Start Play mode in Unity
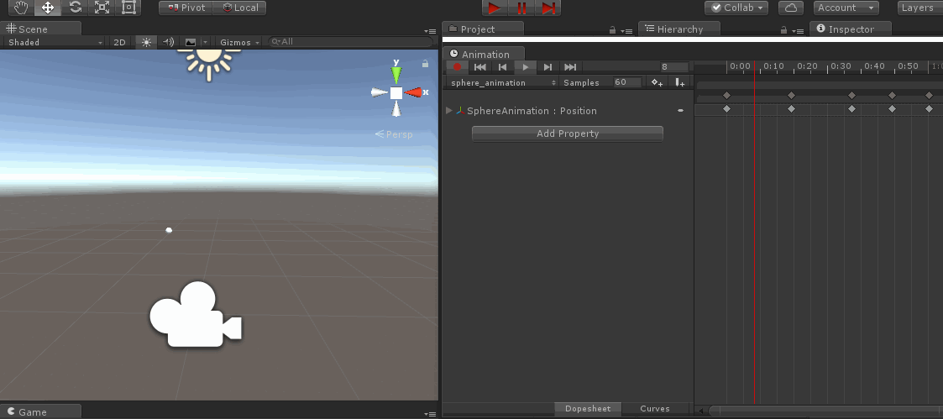The image size is (943, 419). tap(495, 8)
